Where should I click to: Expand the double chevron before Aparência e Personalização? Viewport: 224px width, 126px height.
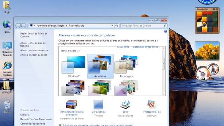(x=34, y=26)
